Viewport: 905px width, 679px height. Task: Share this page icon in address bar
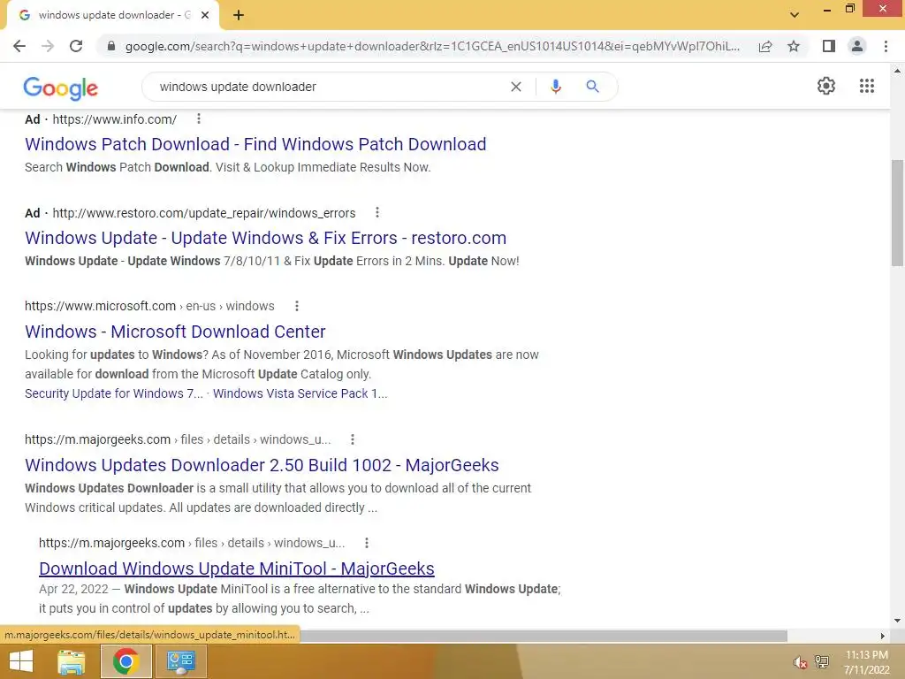click(x=765, y=46)
